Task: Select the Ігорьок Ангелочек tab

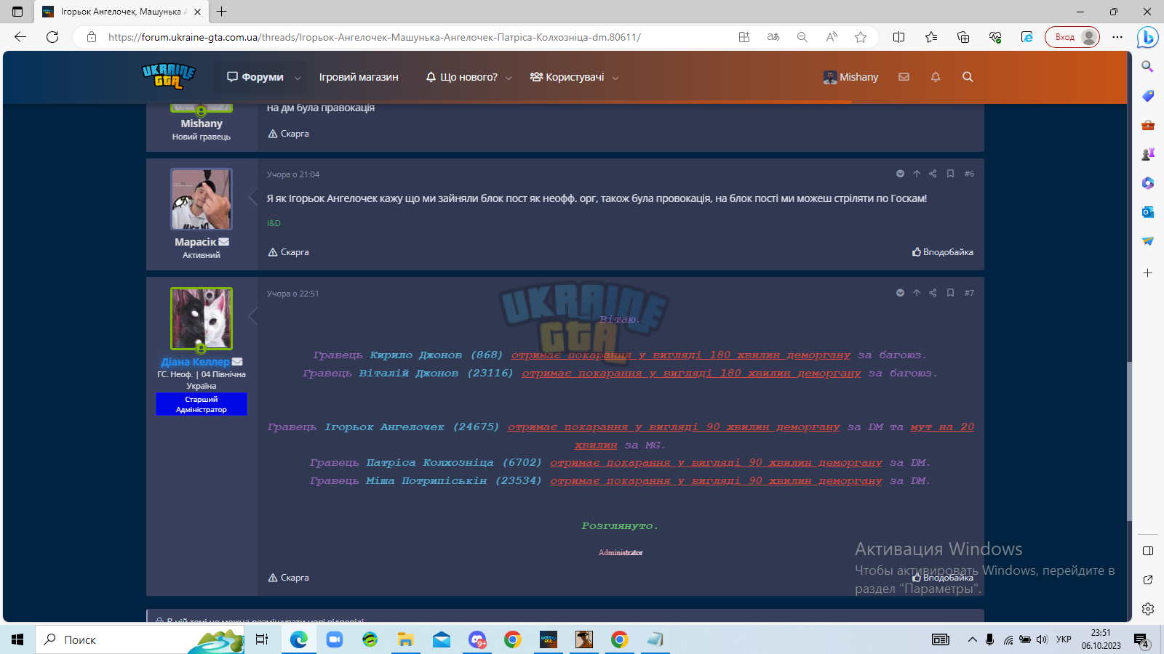Action: pyautogui.click(x=121, y=12)
